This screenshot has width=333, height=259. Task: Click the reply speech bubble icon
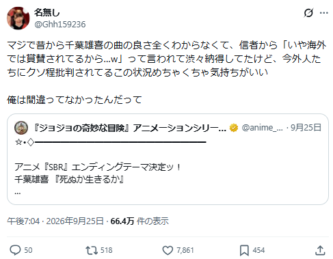pos(15,250)
